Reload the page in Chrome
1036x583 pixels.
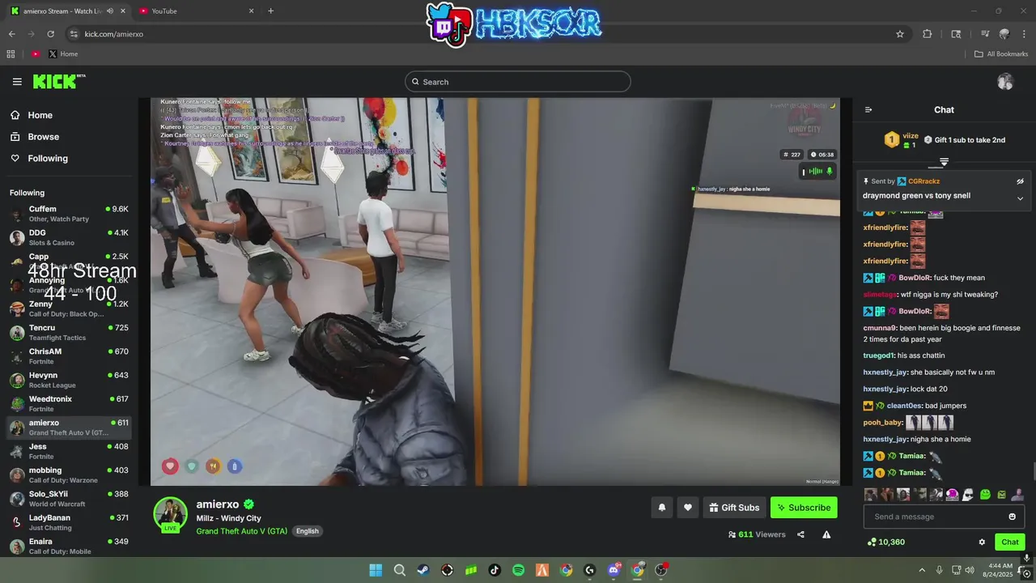click(50, 34)
